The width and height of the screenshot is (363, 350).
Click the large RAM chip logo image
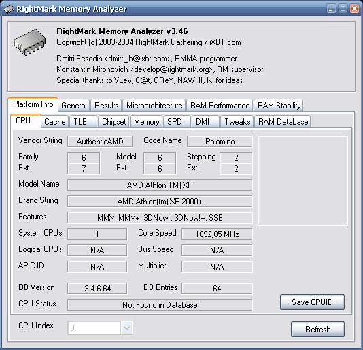coord(30,42)
